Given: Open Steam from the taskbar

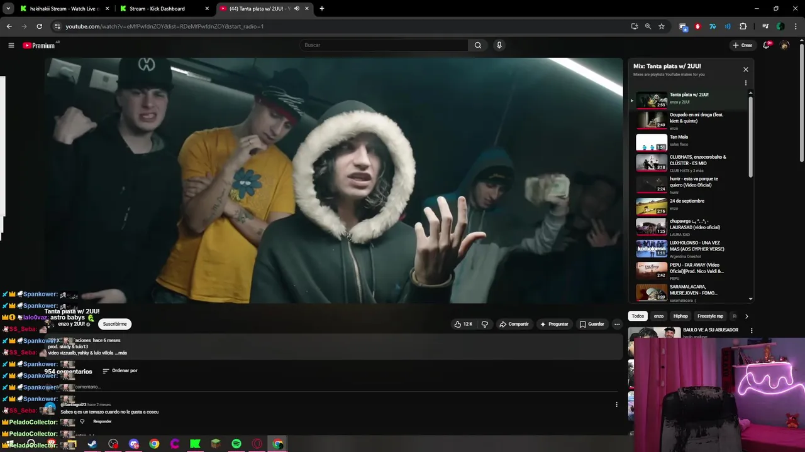Looking at the screenshot, I should 92,444.
